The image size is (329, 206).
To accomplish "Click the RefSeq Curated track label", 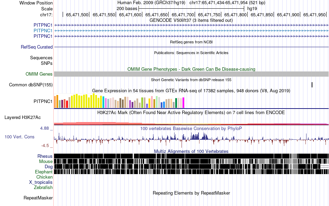I will pyautogui.click(x=36, y=47).
